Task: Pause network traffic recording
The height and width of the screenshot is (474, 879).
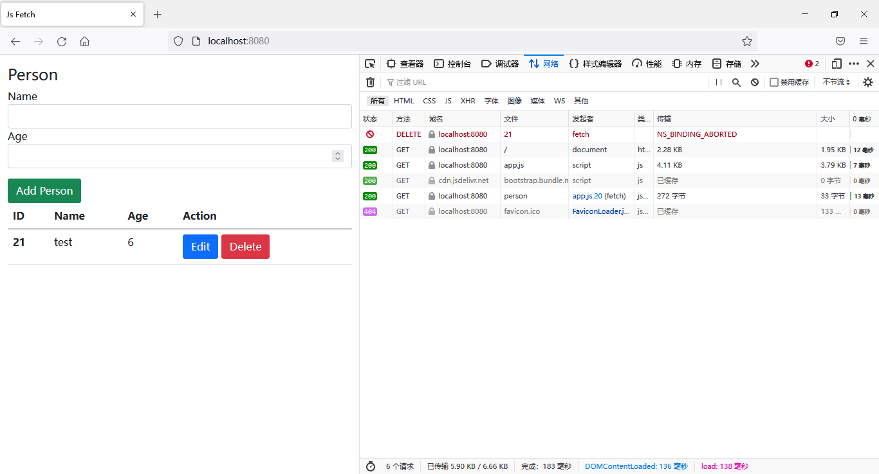Action: 718,82
